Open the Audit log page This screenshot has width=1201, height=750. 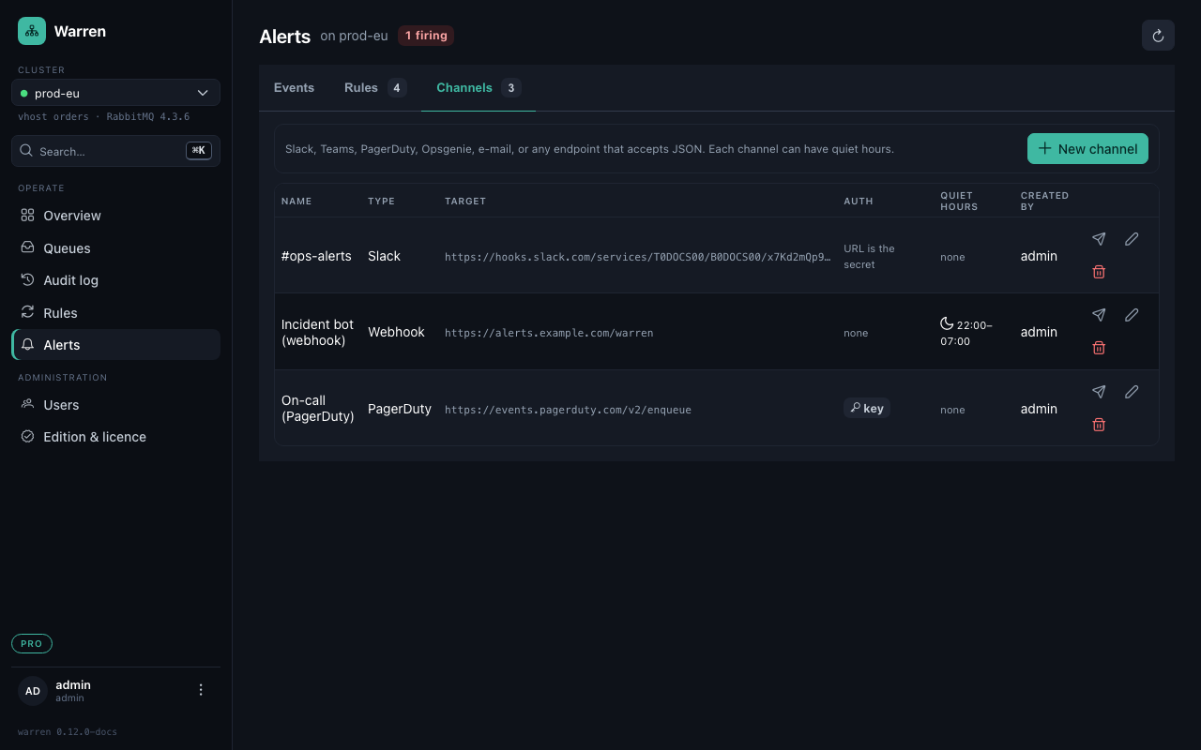tap(115, 280)
